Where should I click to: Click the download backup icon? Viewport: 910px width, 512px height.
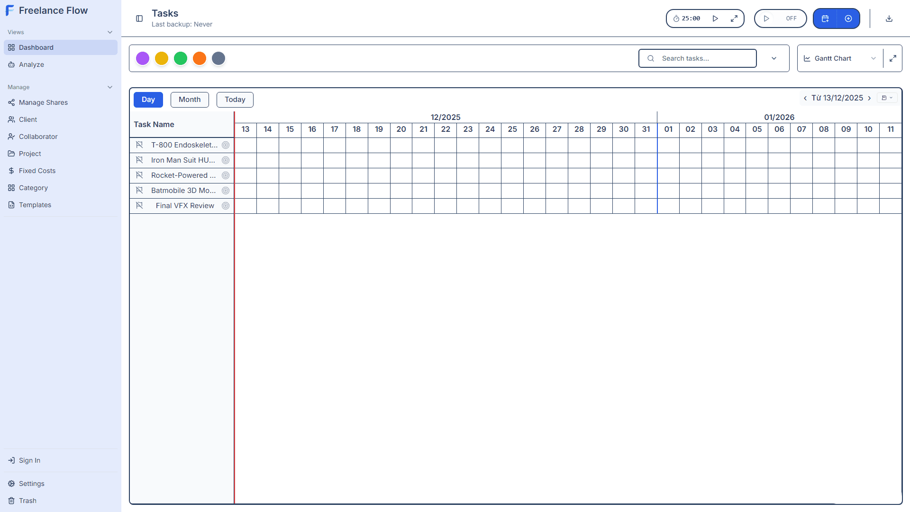click(889, 18)
